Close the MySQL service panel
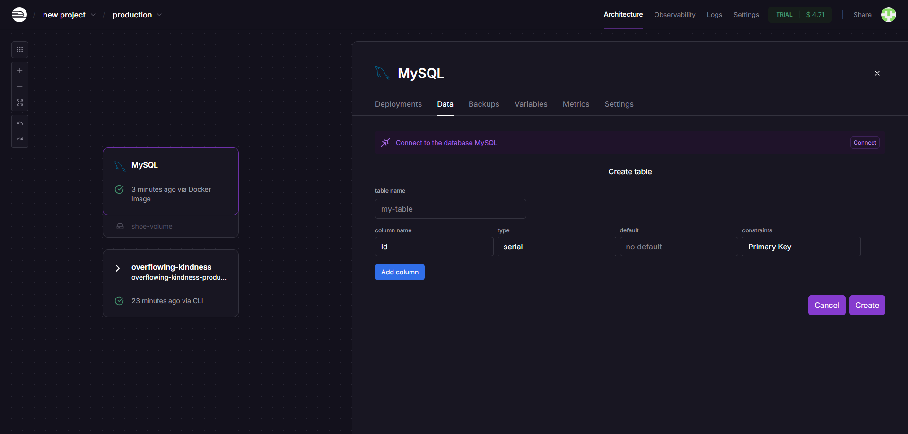The width and height of the screenshot is (908, 434). pyautogui.click(x=877, y=73)
